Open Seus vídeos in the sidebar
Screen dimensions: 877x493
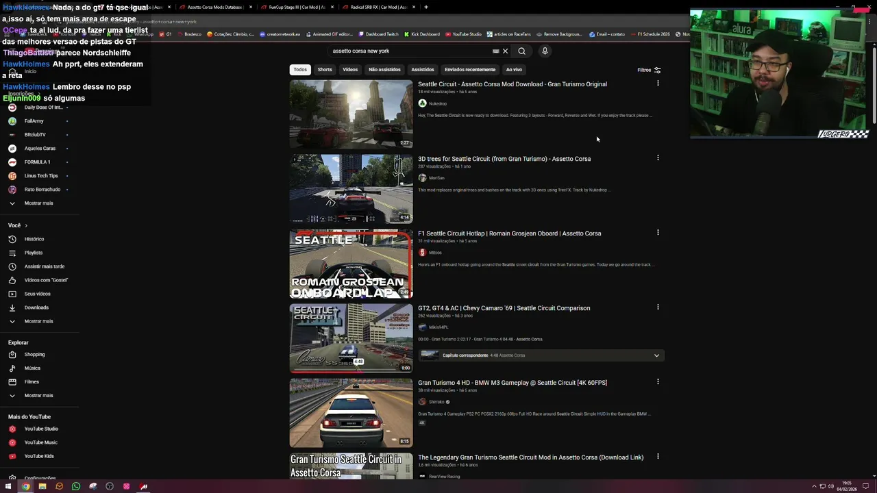pos(39,294)
